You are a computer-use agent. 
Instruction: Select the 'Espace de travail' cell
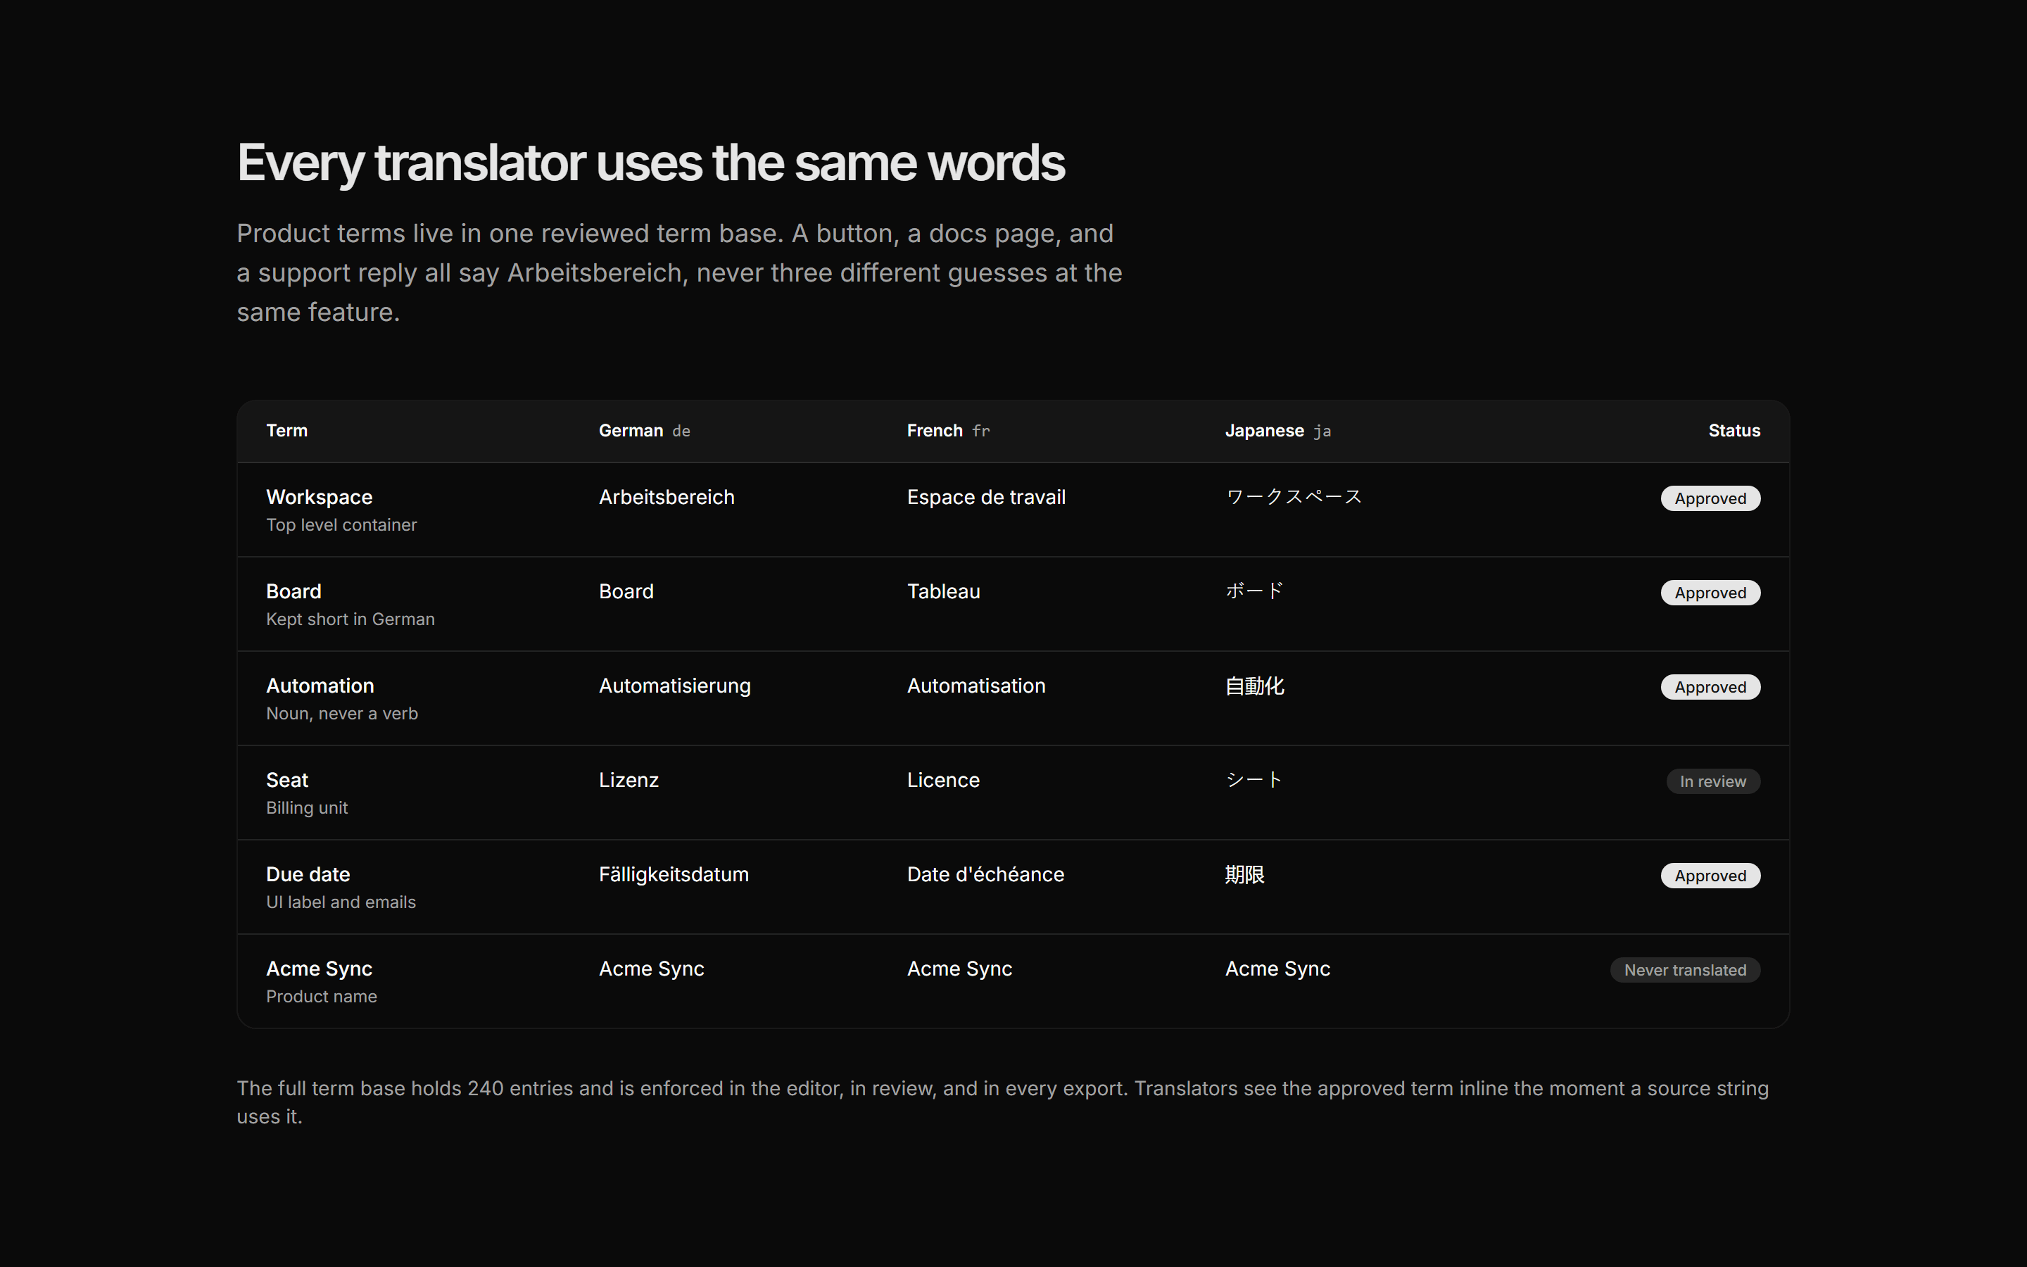986,497
